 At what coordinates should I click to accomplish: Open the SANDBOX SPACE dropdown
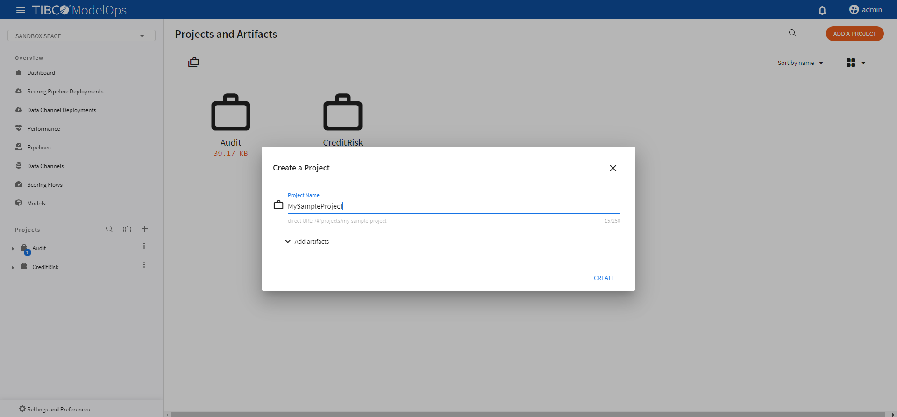[81, 36]
